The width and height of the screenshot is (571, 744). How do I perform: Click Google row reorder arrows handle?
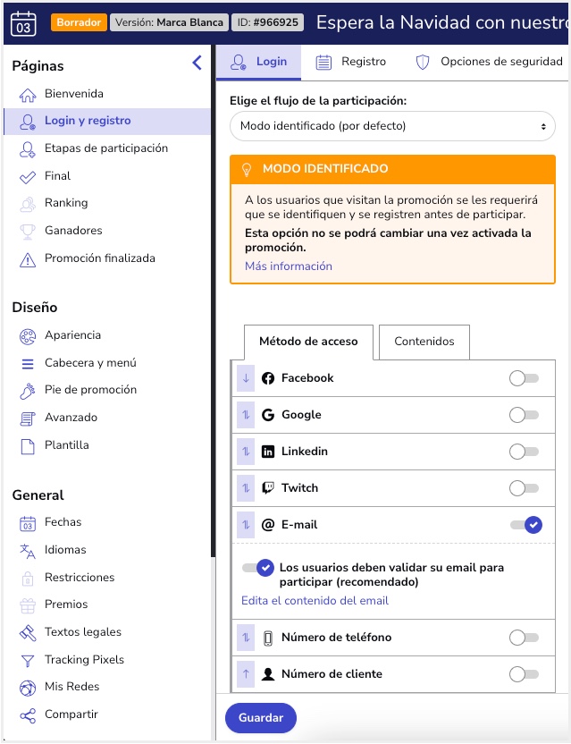point(246,415)
